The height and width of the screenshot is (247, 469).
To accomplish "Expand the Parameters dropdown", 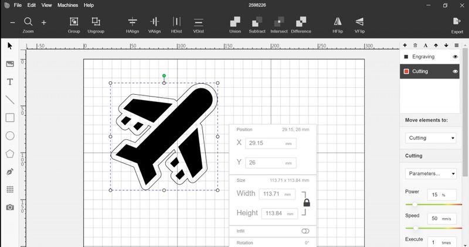I will pos(431,174).
